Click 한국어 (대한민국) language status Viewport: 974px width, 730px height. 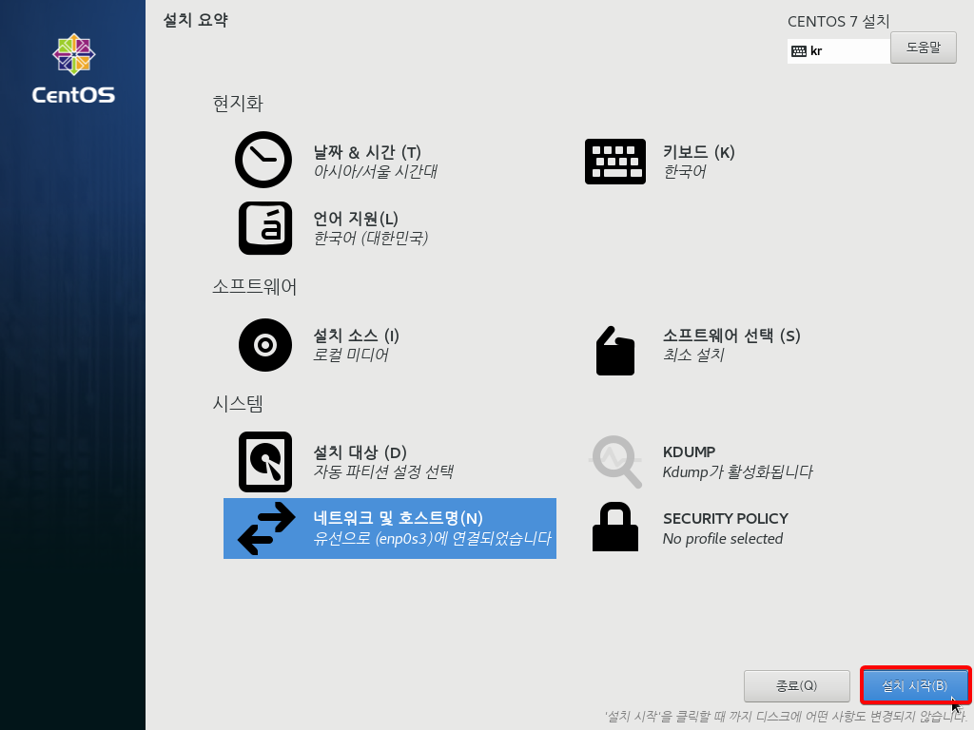coord(371,238)
